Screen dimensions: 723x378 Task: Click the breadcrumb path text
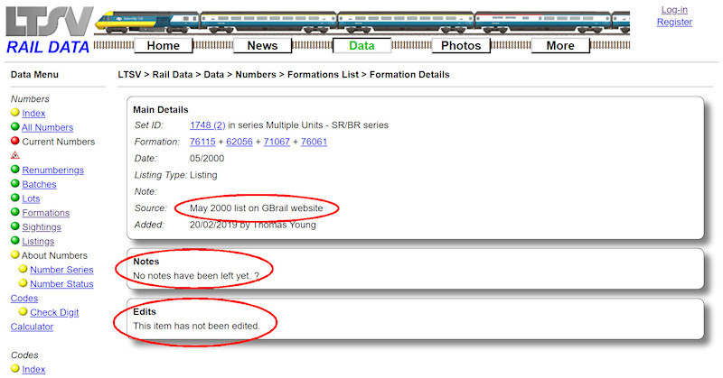pyautogui.click(x=284, y=75)
